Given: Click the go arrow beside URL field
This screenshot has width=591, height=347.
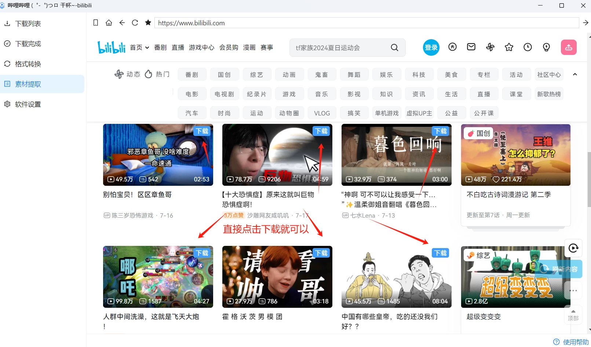Looking at the screenshot, I should pyautogui.click(x=585, y=23).
